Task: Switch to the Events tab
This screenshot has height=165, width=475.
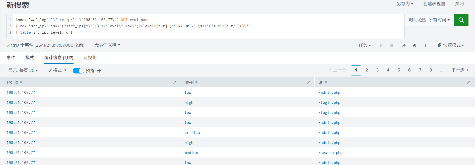Action: click(x=11, y=58)
